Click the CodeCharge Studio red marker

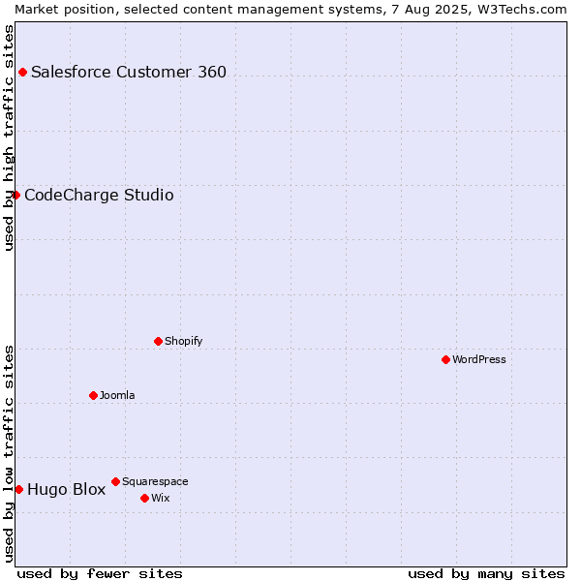[x=15, y=196]
